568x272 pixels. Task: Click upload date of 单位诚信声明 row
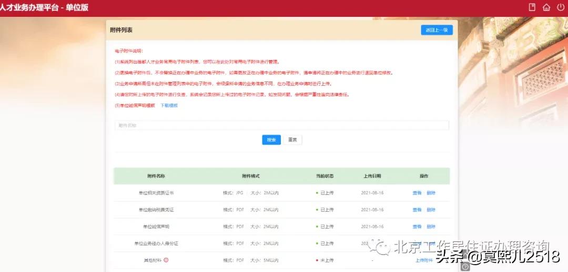[x=372, y=227]
